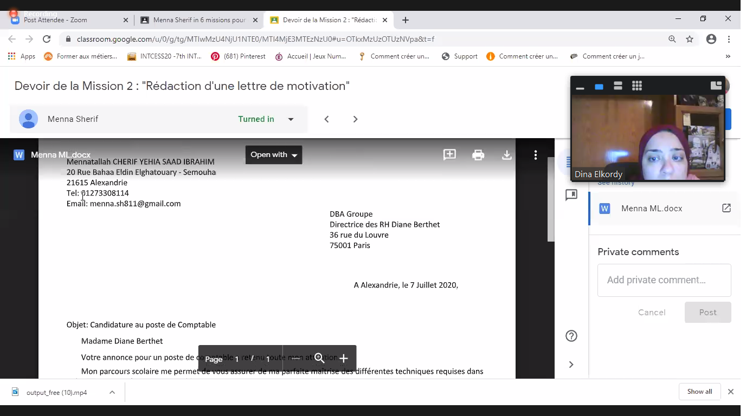
Task: Switch Zoom to active speaker view
Action: pos(599,86)
